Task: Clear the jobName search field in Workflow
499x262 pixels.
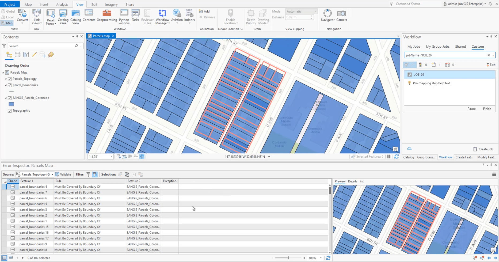Action: [489, 55]
